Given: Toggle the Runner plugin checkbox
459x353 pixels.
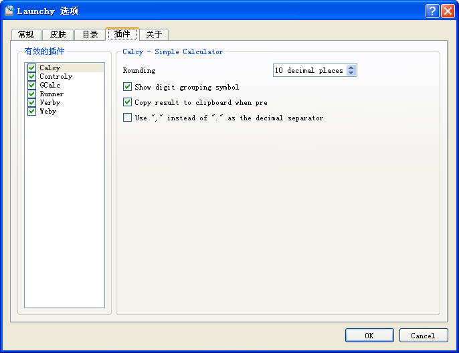Looking at the screenshot, I should click(32, 94).
